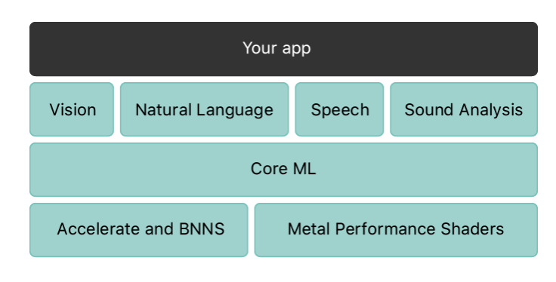Image resolution: width=556 pixels, height=282 pixels.
Task: Open the Natural Language framework box
Action: click(x=204, y=109)
